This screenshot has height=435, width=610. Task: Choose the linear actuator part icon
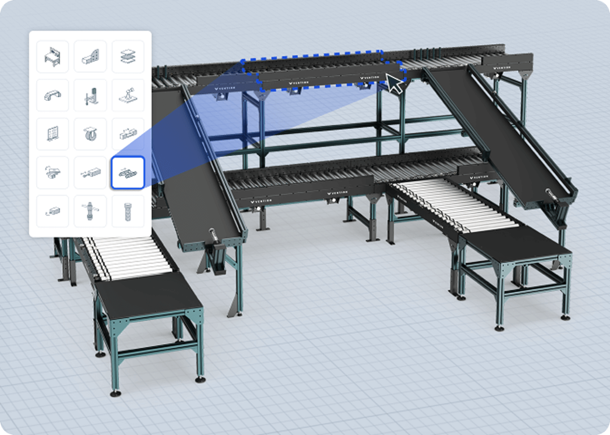[90, 173]
